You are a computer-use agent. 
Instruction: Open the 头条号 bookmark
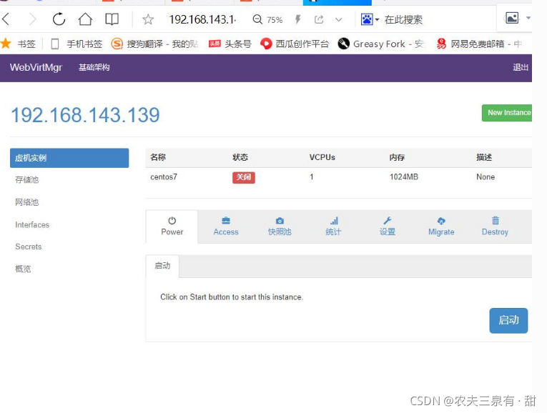coord(230,44)
